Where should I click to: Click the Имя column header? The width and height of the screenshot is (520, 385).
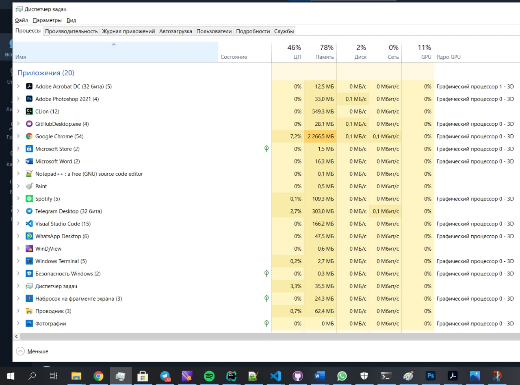(115, 52)
